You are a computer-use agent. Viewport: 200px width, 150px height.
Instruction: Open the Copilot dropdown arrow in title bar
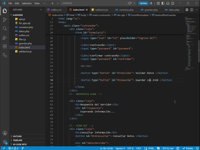click(x=134, y=3)
